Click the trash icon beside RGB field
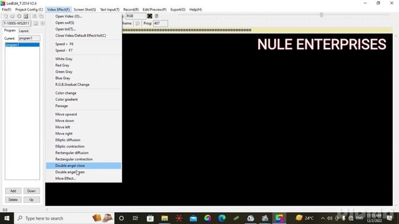This screenshot has height=224, width=399. [x=156, y=16]
